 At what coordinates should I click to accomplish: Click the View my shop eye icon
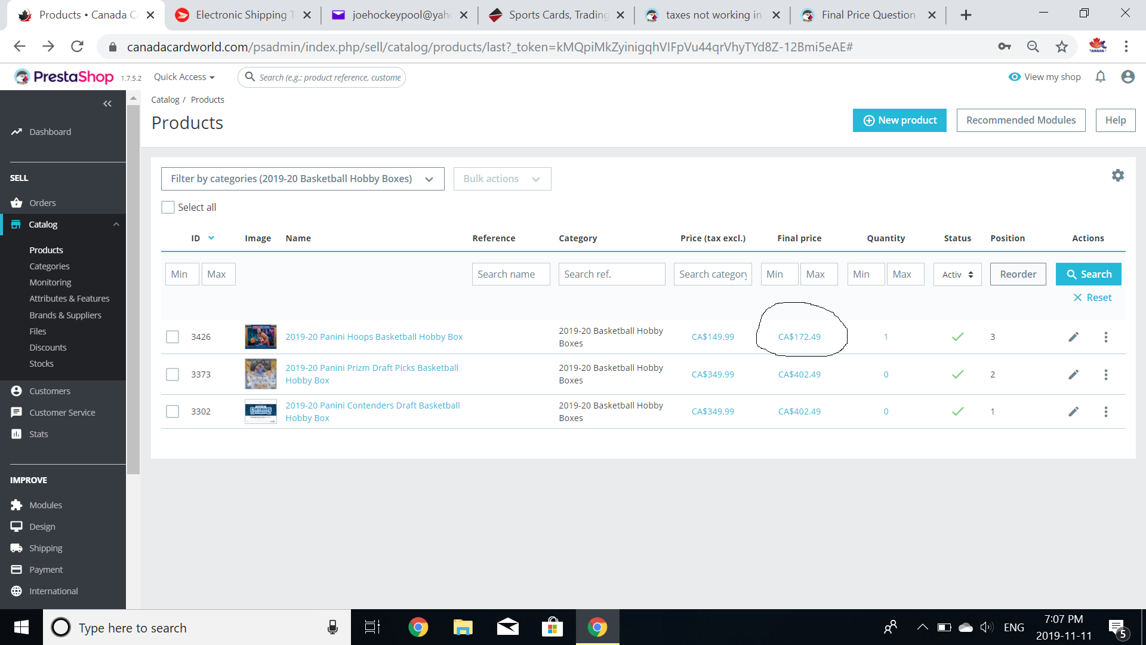1014,77
